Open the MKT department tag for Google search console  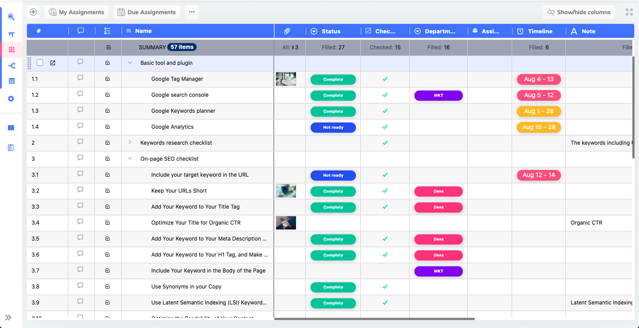(x=438, y=95)
